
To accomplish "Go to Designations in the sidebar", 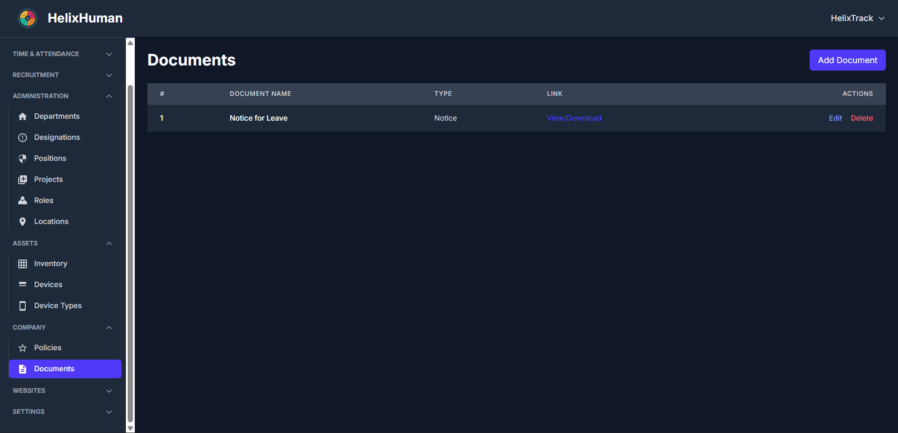I will [65, 137].
